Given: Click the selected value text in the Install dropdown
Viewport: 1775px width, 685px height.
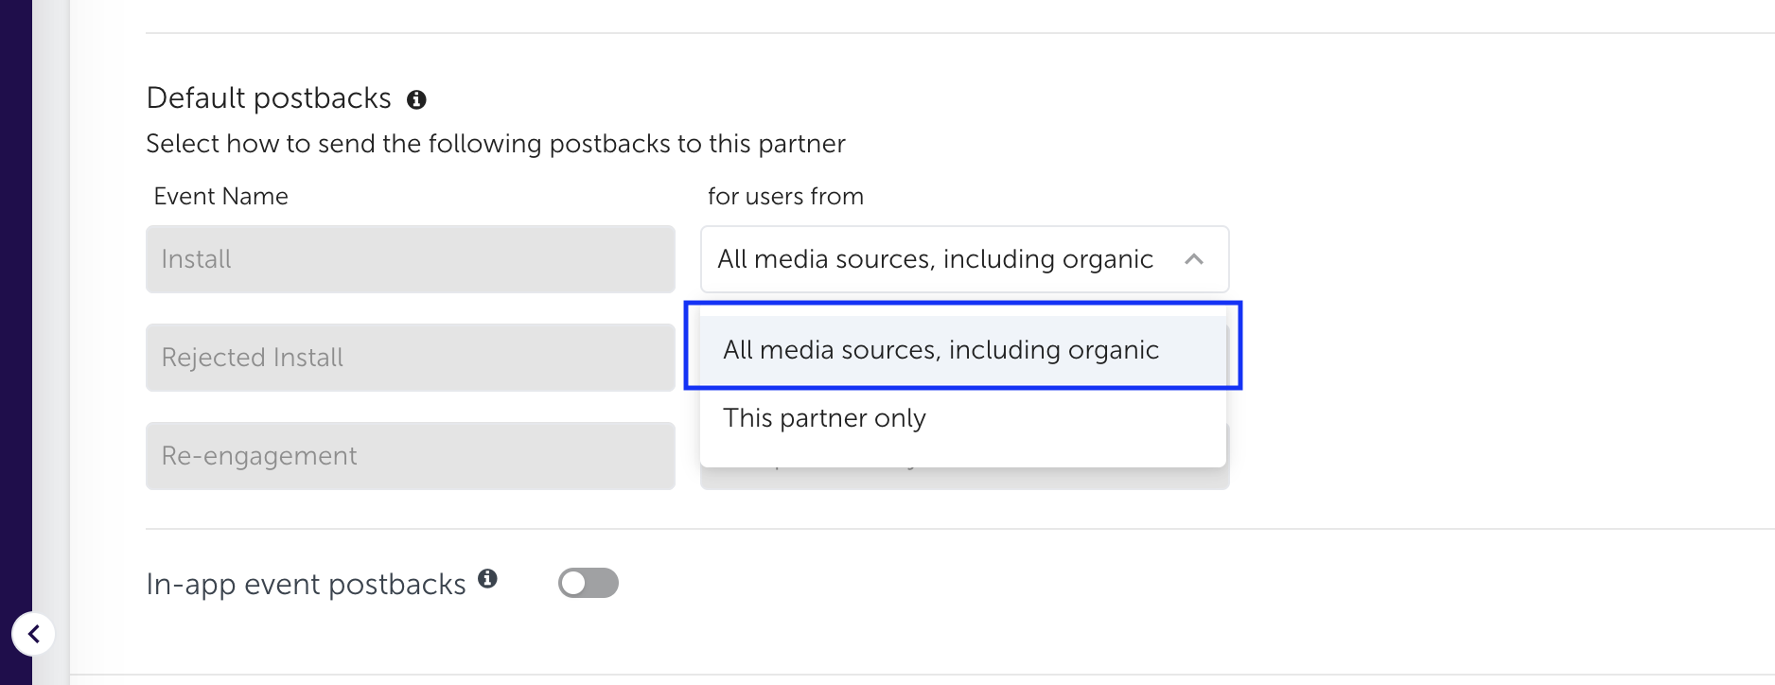Looking at the screenshot, I should click(935, 259).
